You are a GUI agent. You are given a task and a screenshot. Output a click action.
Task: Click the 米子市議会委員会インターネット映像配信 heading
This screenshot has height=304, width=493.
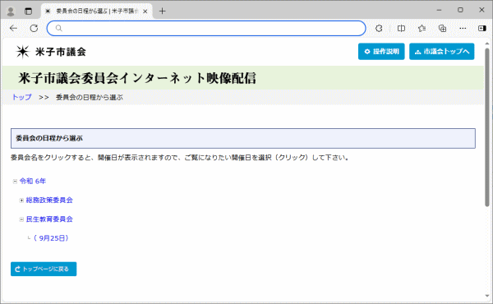[137, 78]
